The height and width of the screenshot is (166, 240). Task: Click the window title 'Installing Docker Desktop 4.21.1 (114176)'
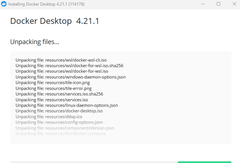(x=46, y=4)
